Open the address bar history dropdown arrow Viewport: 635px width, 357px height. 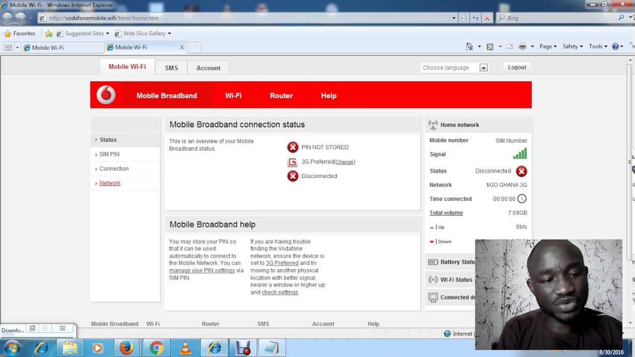tap(453, 18)
